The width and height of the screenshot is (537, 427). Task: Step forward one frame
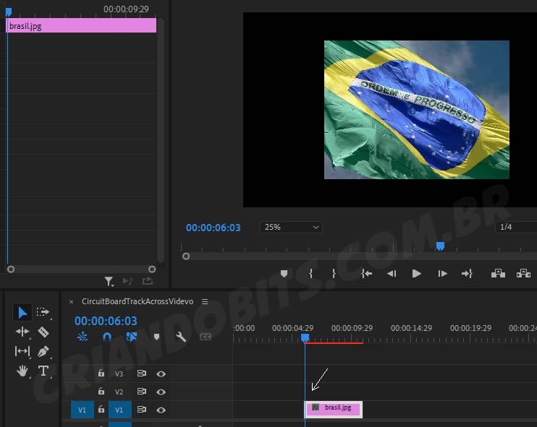[x=442, y=274]
